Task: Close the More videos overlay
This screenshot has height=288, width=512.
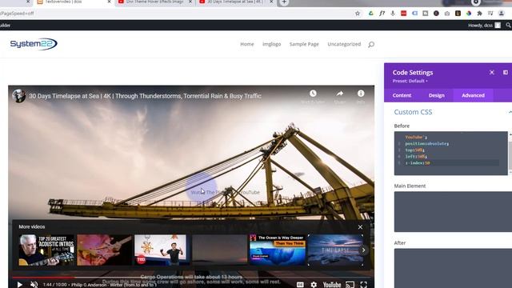Action: (360, 227)
